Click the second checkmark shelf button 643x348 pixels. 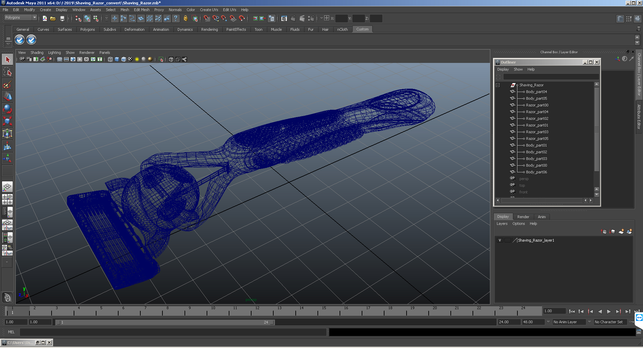31,40
